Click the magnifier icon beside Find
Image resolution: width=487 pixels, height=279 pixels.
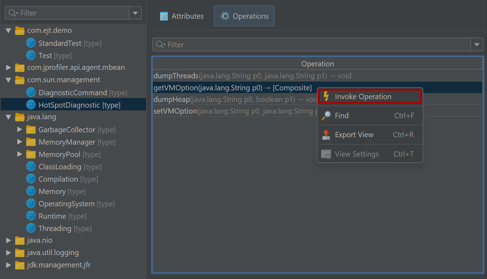point(326,116)
